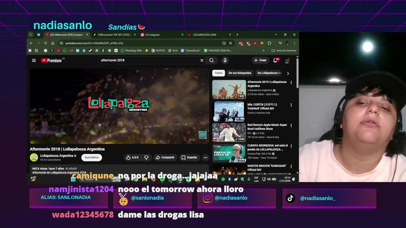The image size is (406, 228).
Task: Open the apps grid bookmark icon
Action: (x=36, y=51)
